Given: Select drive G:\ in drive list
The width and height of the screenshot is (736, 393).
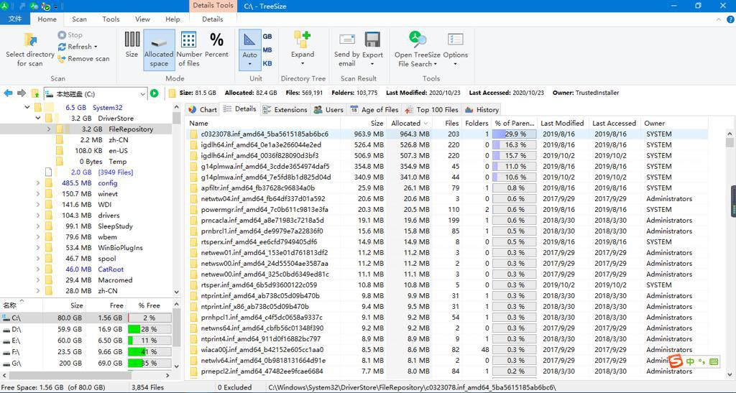Looking at the screenshot, I should click(x=86, y=363).
